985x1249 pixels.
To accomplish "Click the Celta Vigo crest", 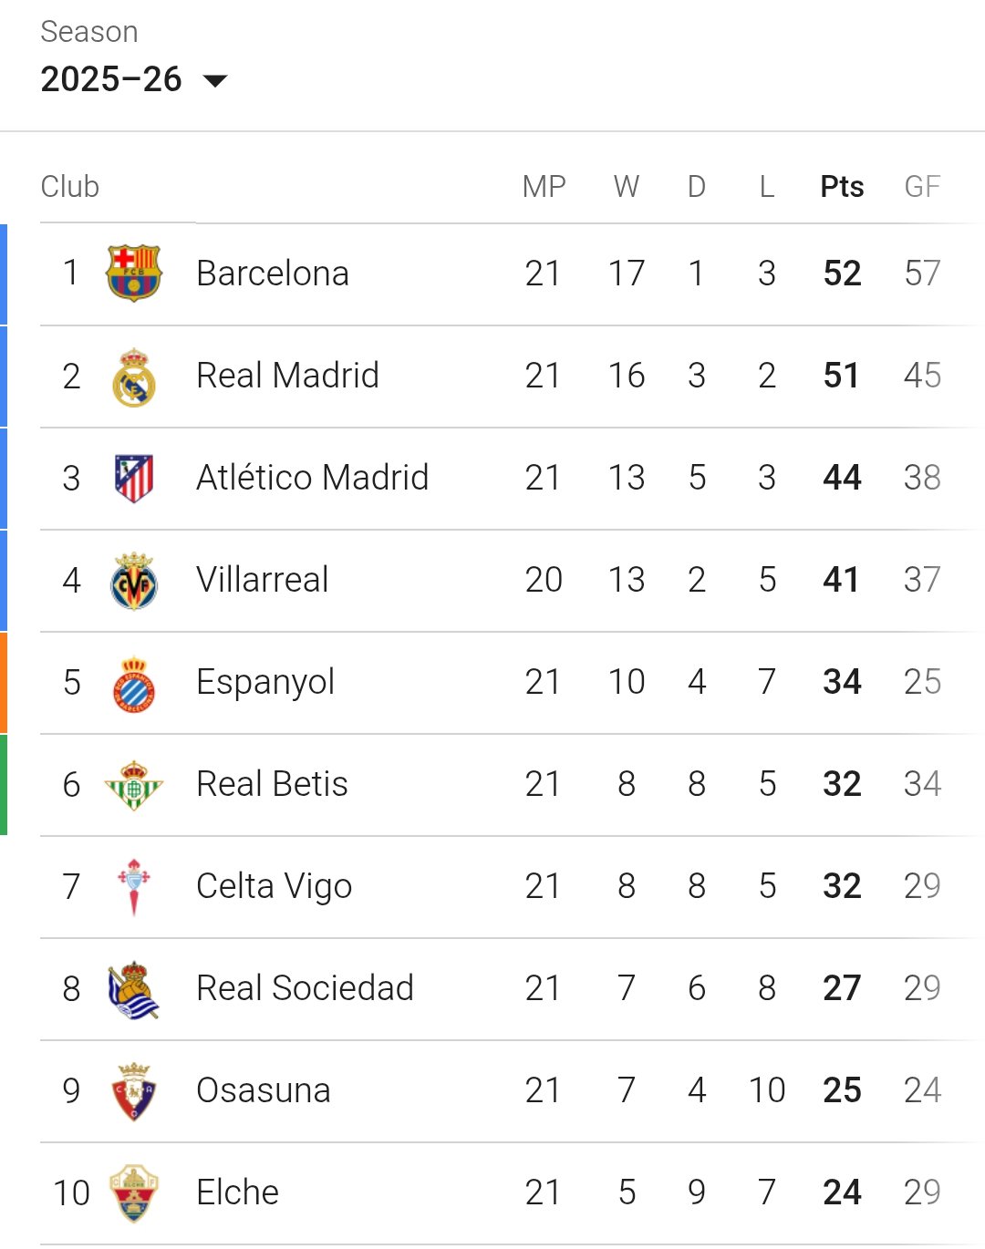I will [x=133, y=887].
